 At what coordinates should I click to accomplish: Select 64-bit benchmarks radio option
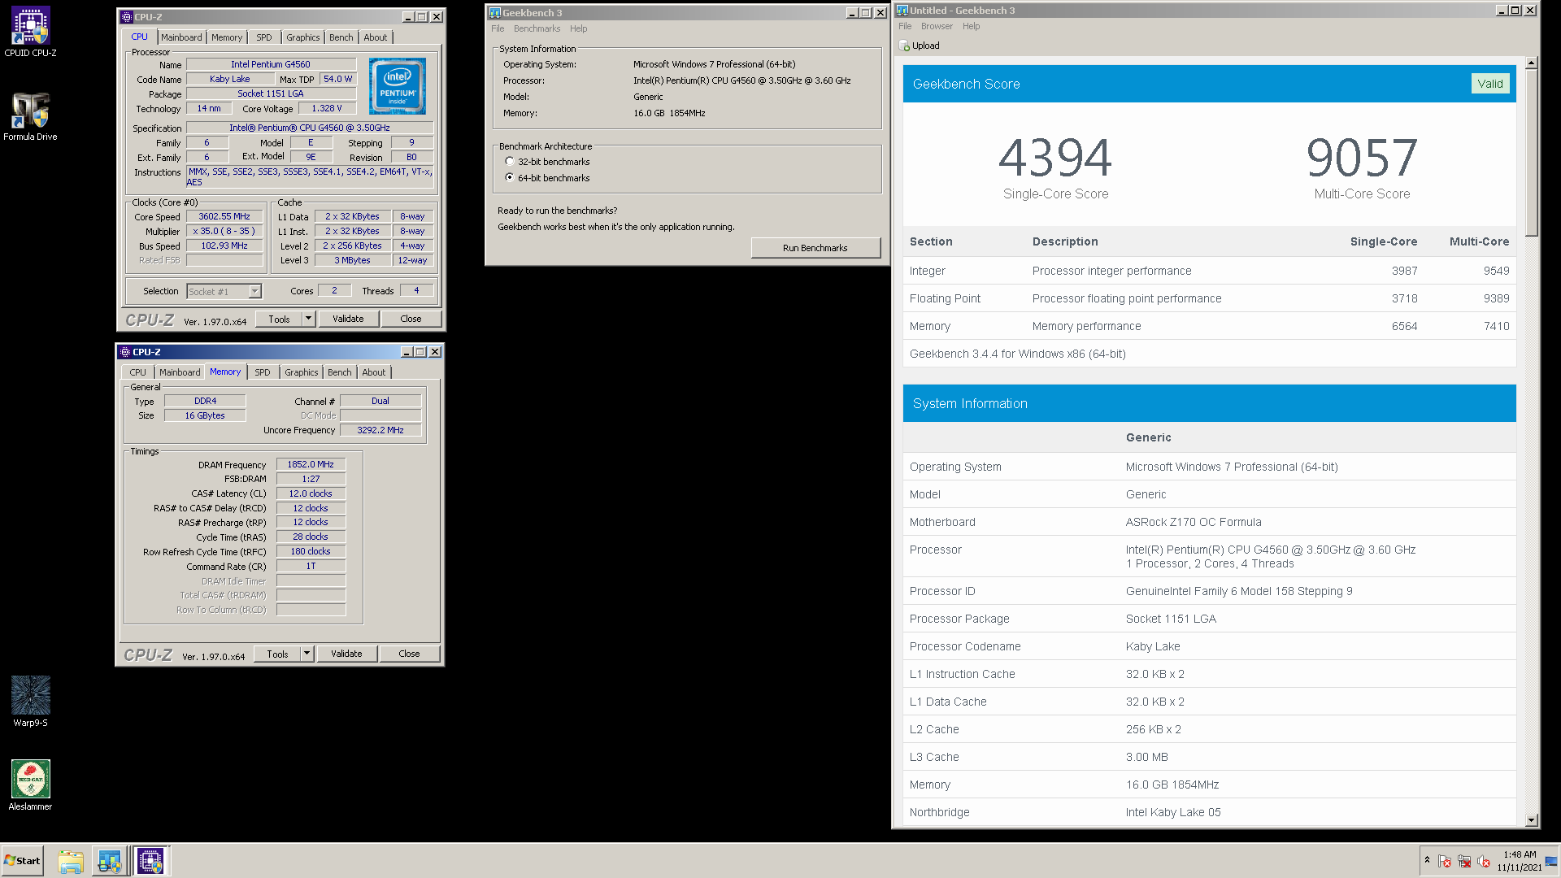[x=510, y=177]
